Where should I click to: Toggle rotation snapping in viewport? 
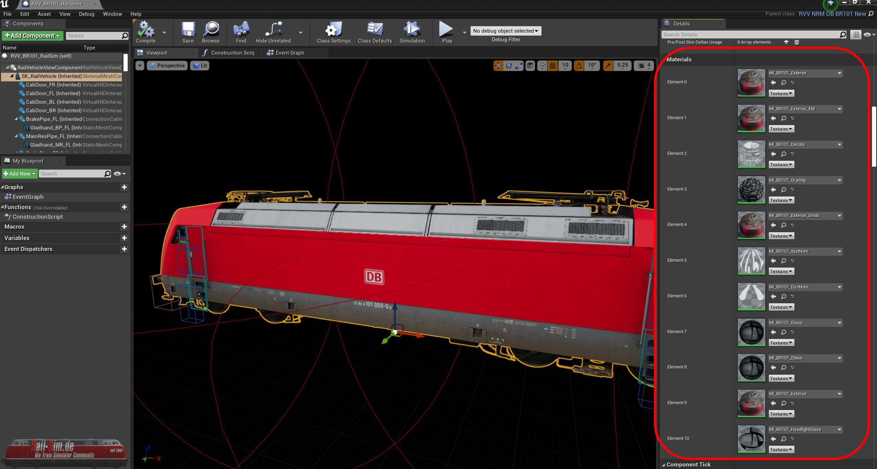click(x=579, y=66)
